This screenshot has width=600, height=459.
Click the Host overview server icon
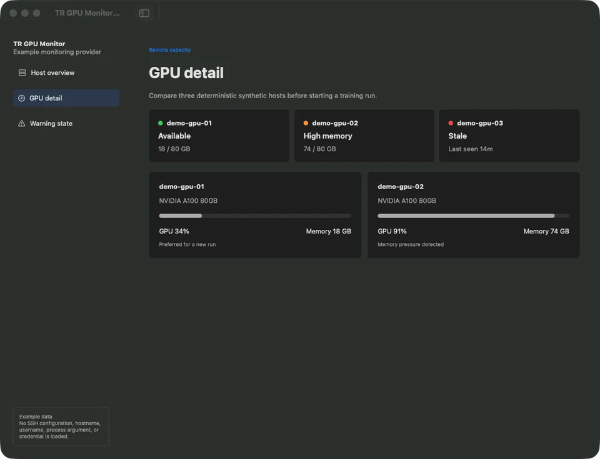22,72
